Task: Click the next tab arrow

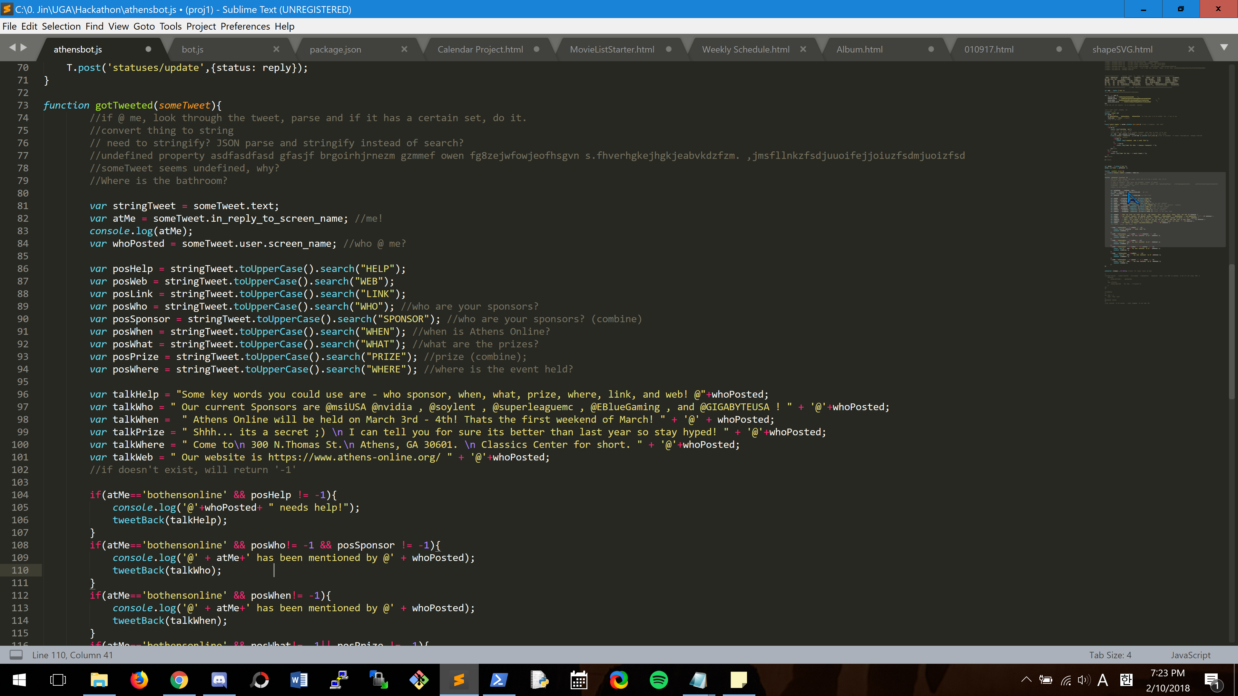Action: pos(24,47)
